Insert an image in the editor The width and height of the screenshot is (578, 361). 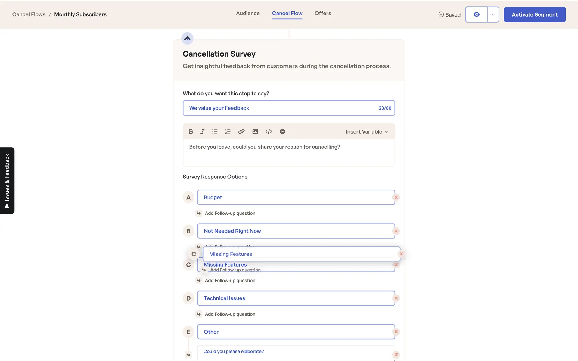tap(255, 131)
